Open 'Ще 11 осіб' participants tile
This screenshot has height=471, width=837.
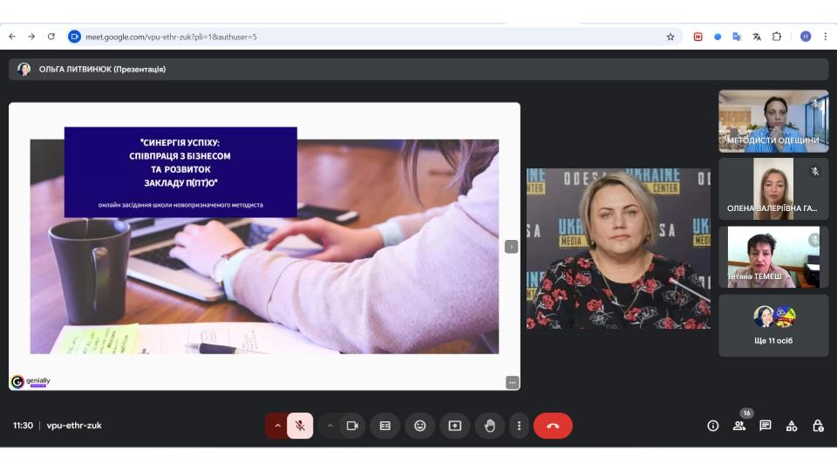(x=773, y=325)
